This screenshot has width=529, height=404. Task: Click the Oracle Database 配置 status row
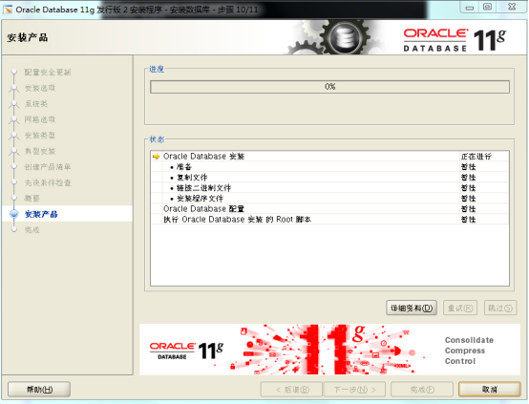pos(329,208)
